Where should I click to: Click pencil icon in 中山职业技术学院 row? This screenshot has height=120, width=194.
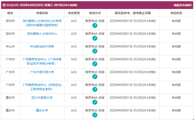95,51
